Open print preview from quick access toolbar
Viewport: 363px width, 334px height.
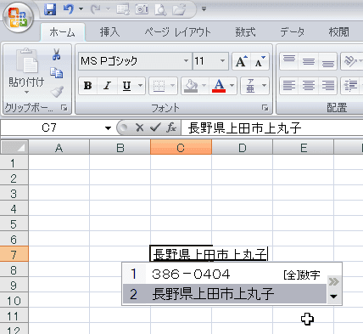click(160, 9)
